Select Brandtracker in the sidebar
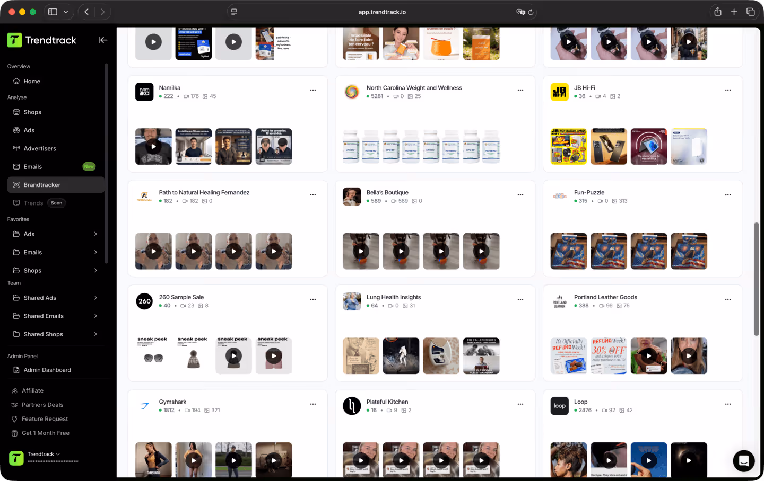 pyautogui.click(x=42, y=184)
